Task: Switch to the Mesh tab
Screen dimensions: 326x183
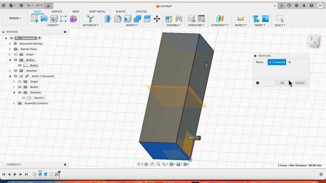Action: tap(76, 11)
